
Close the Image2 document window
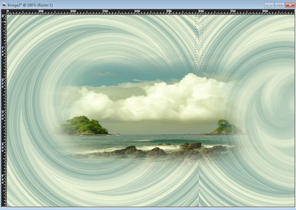[290, 5]
